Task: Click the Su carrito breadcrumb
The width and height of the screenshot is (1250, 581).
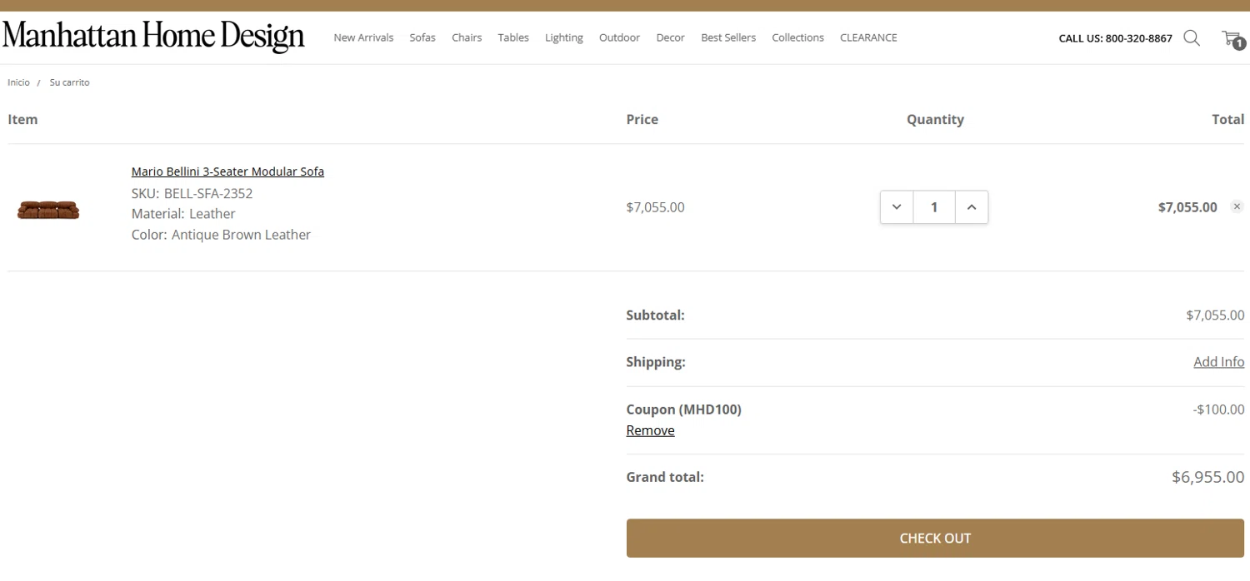Action: (x=69, y=82)
